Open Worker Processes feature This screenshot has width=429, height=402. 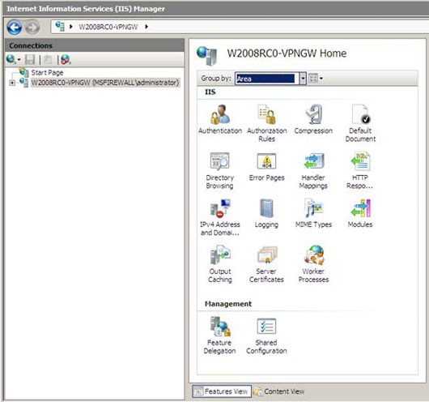point(313,264)
